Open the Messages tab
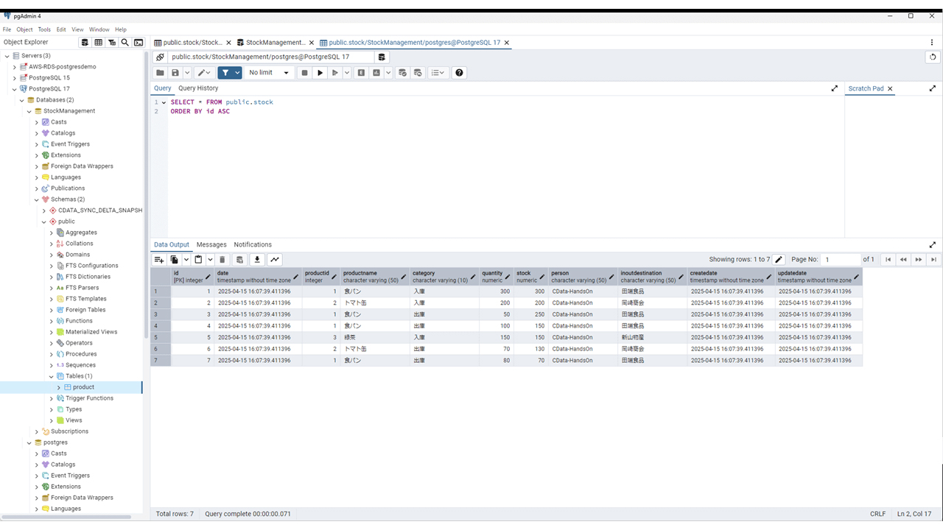 coord(211,244)
